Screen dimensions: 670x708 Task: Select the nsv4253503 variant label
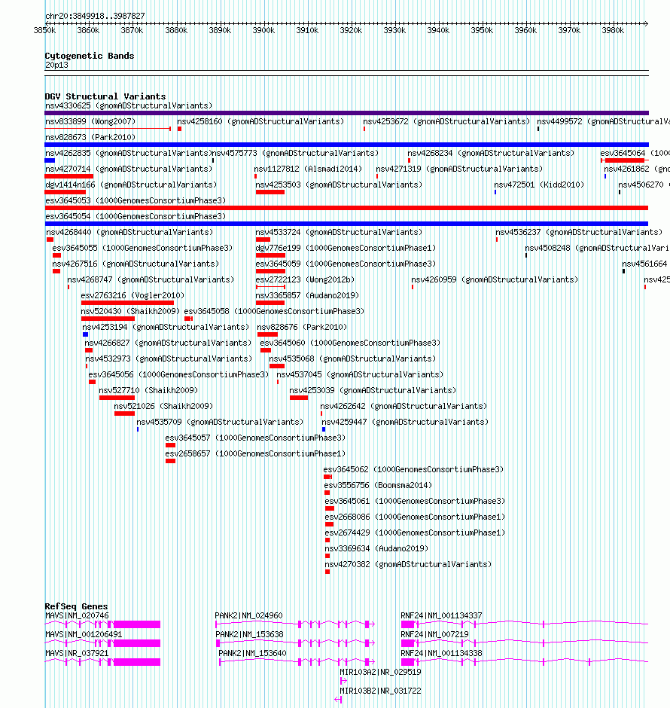(339, 185)
